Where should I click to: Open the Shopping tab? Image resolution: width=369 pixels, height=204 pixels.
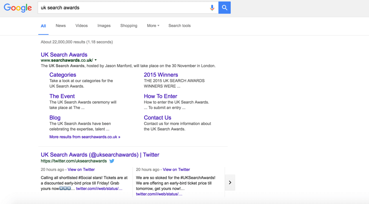129,26
